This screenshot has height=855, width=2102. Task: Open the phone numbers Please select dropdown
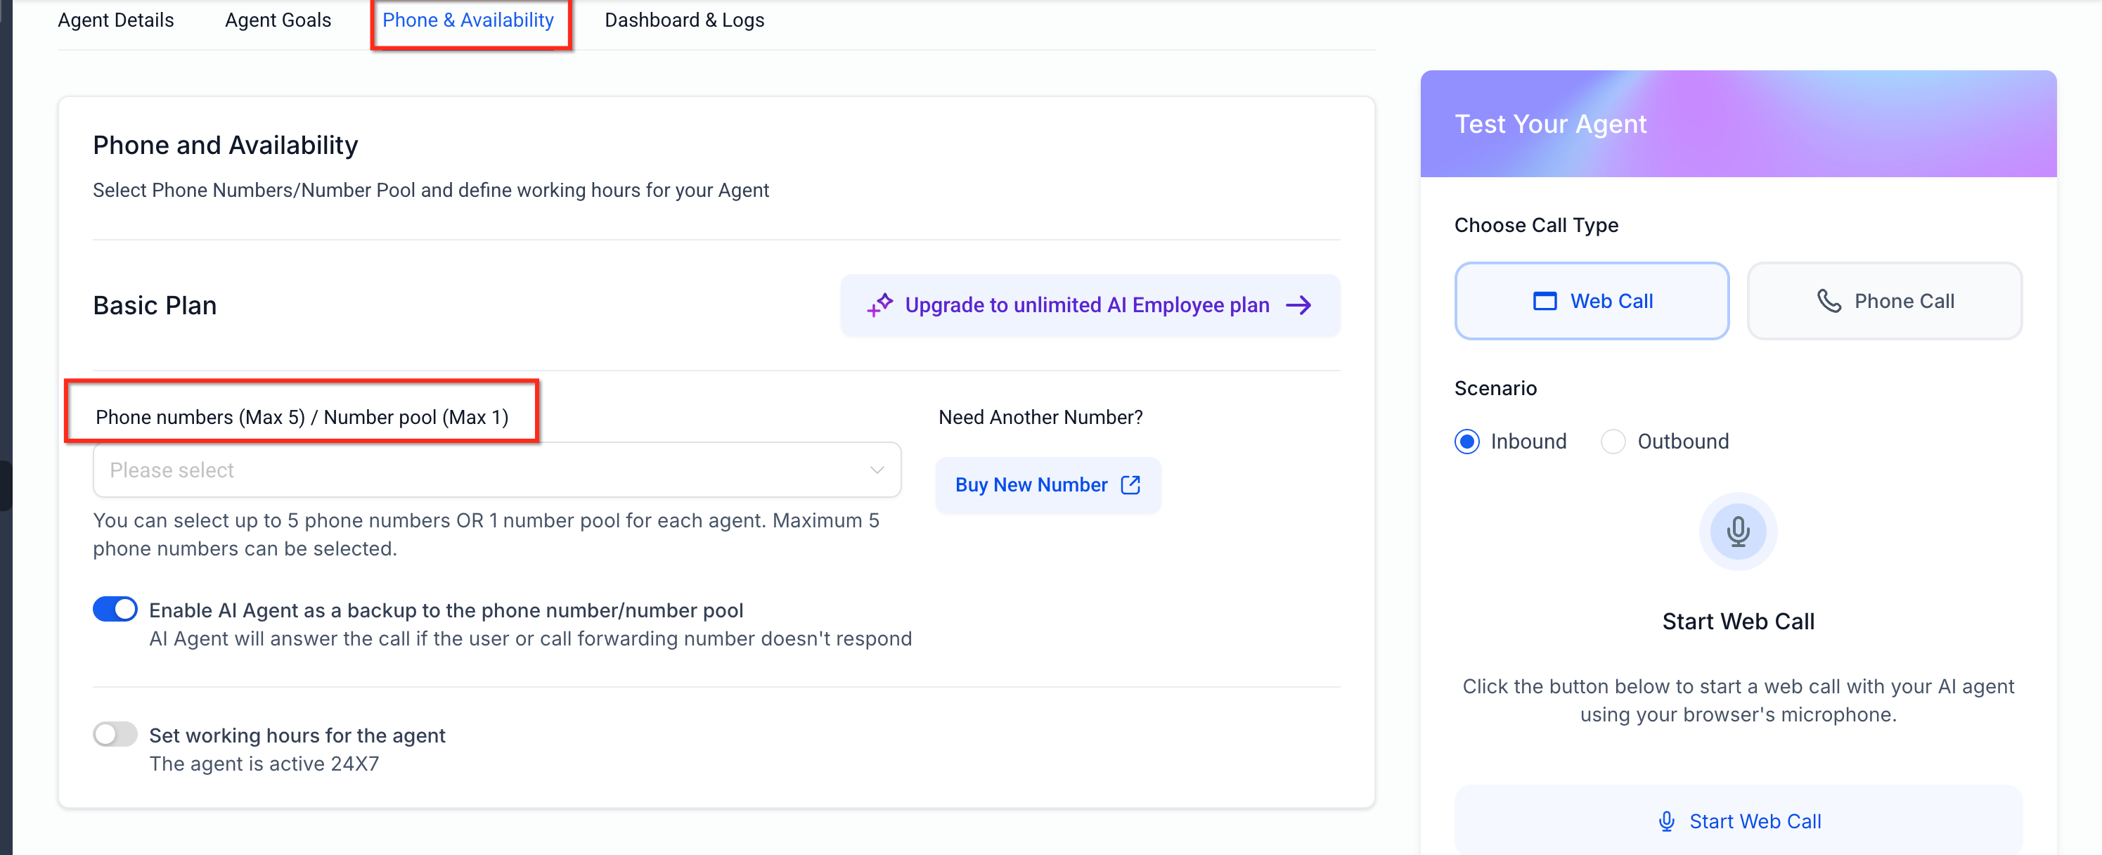point(482,470)
